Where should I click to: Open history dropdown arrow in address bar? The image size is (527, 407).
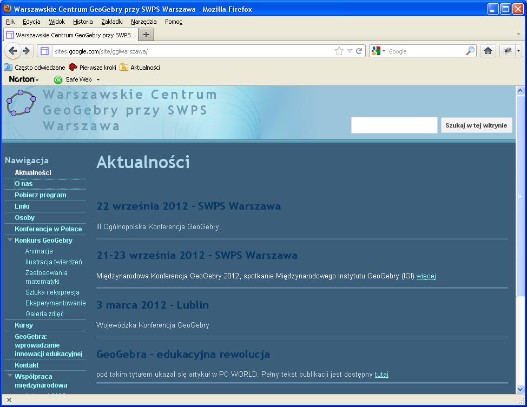pos(350,51)
